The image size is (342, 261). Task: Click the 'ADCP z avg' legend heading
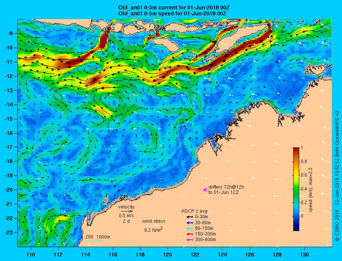point(194,211)
